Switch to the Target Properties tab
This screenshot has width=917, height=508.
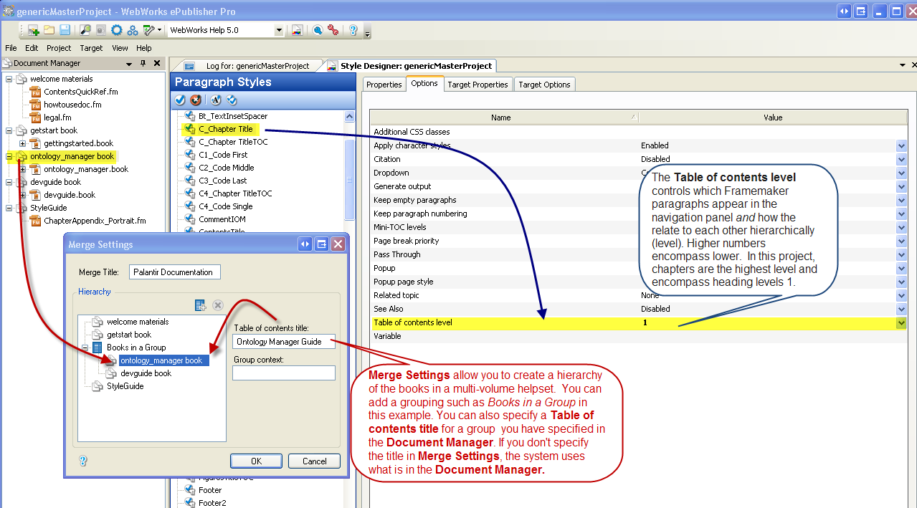click(477, 85)
